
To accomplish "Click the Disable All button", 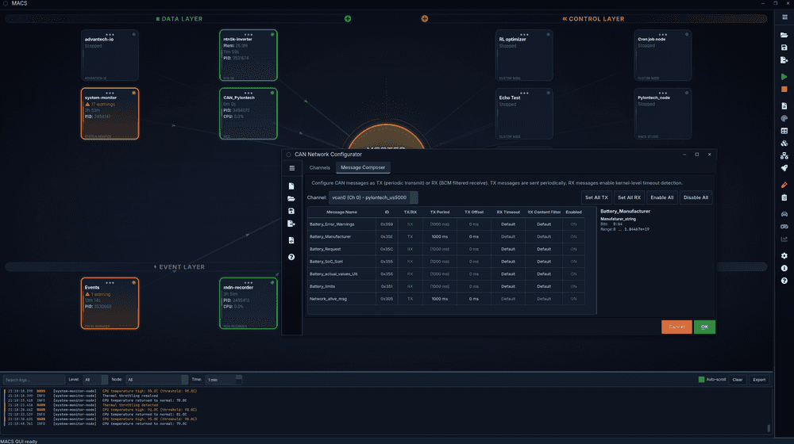I will point(696,197).
